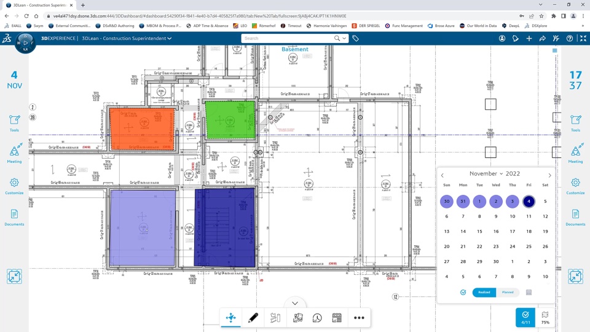Screen dimensions: 590x332
Task: Open the hamburger menu above drawing
Action: click(x=554, y=50)
